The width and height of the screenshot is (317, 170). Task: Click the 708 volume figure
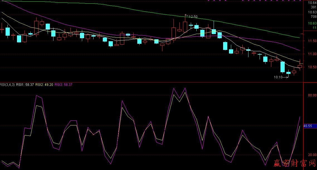tap(314, 17)
